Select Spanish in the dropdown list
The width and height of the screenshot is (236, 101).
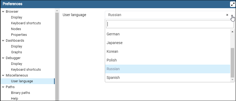(x=168, y=78)
